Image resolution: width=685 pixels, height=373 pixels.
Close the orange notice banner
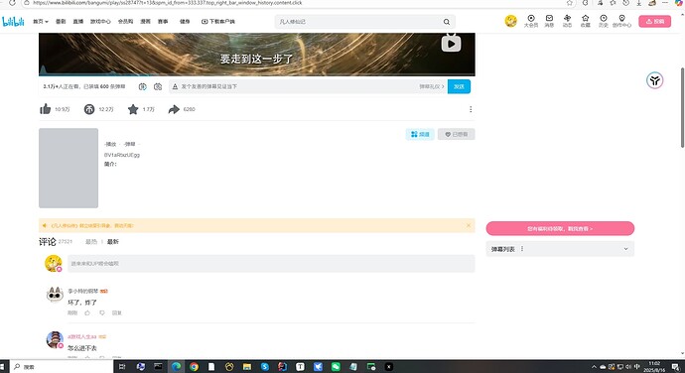[x=469, y=225]
